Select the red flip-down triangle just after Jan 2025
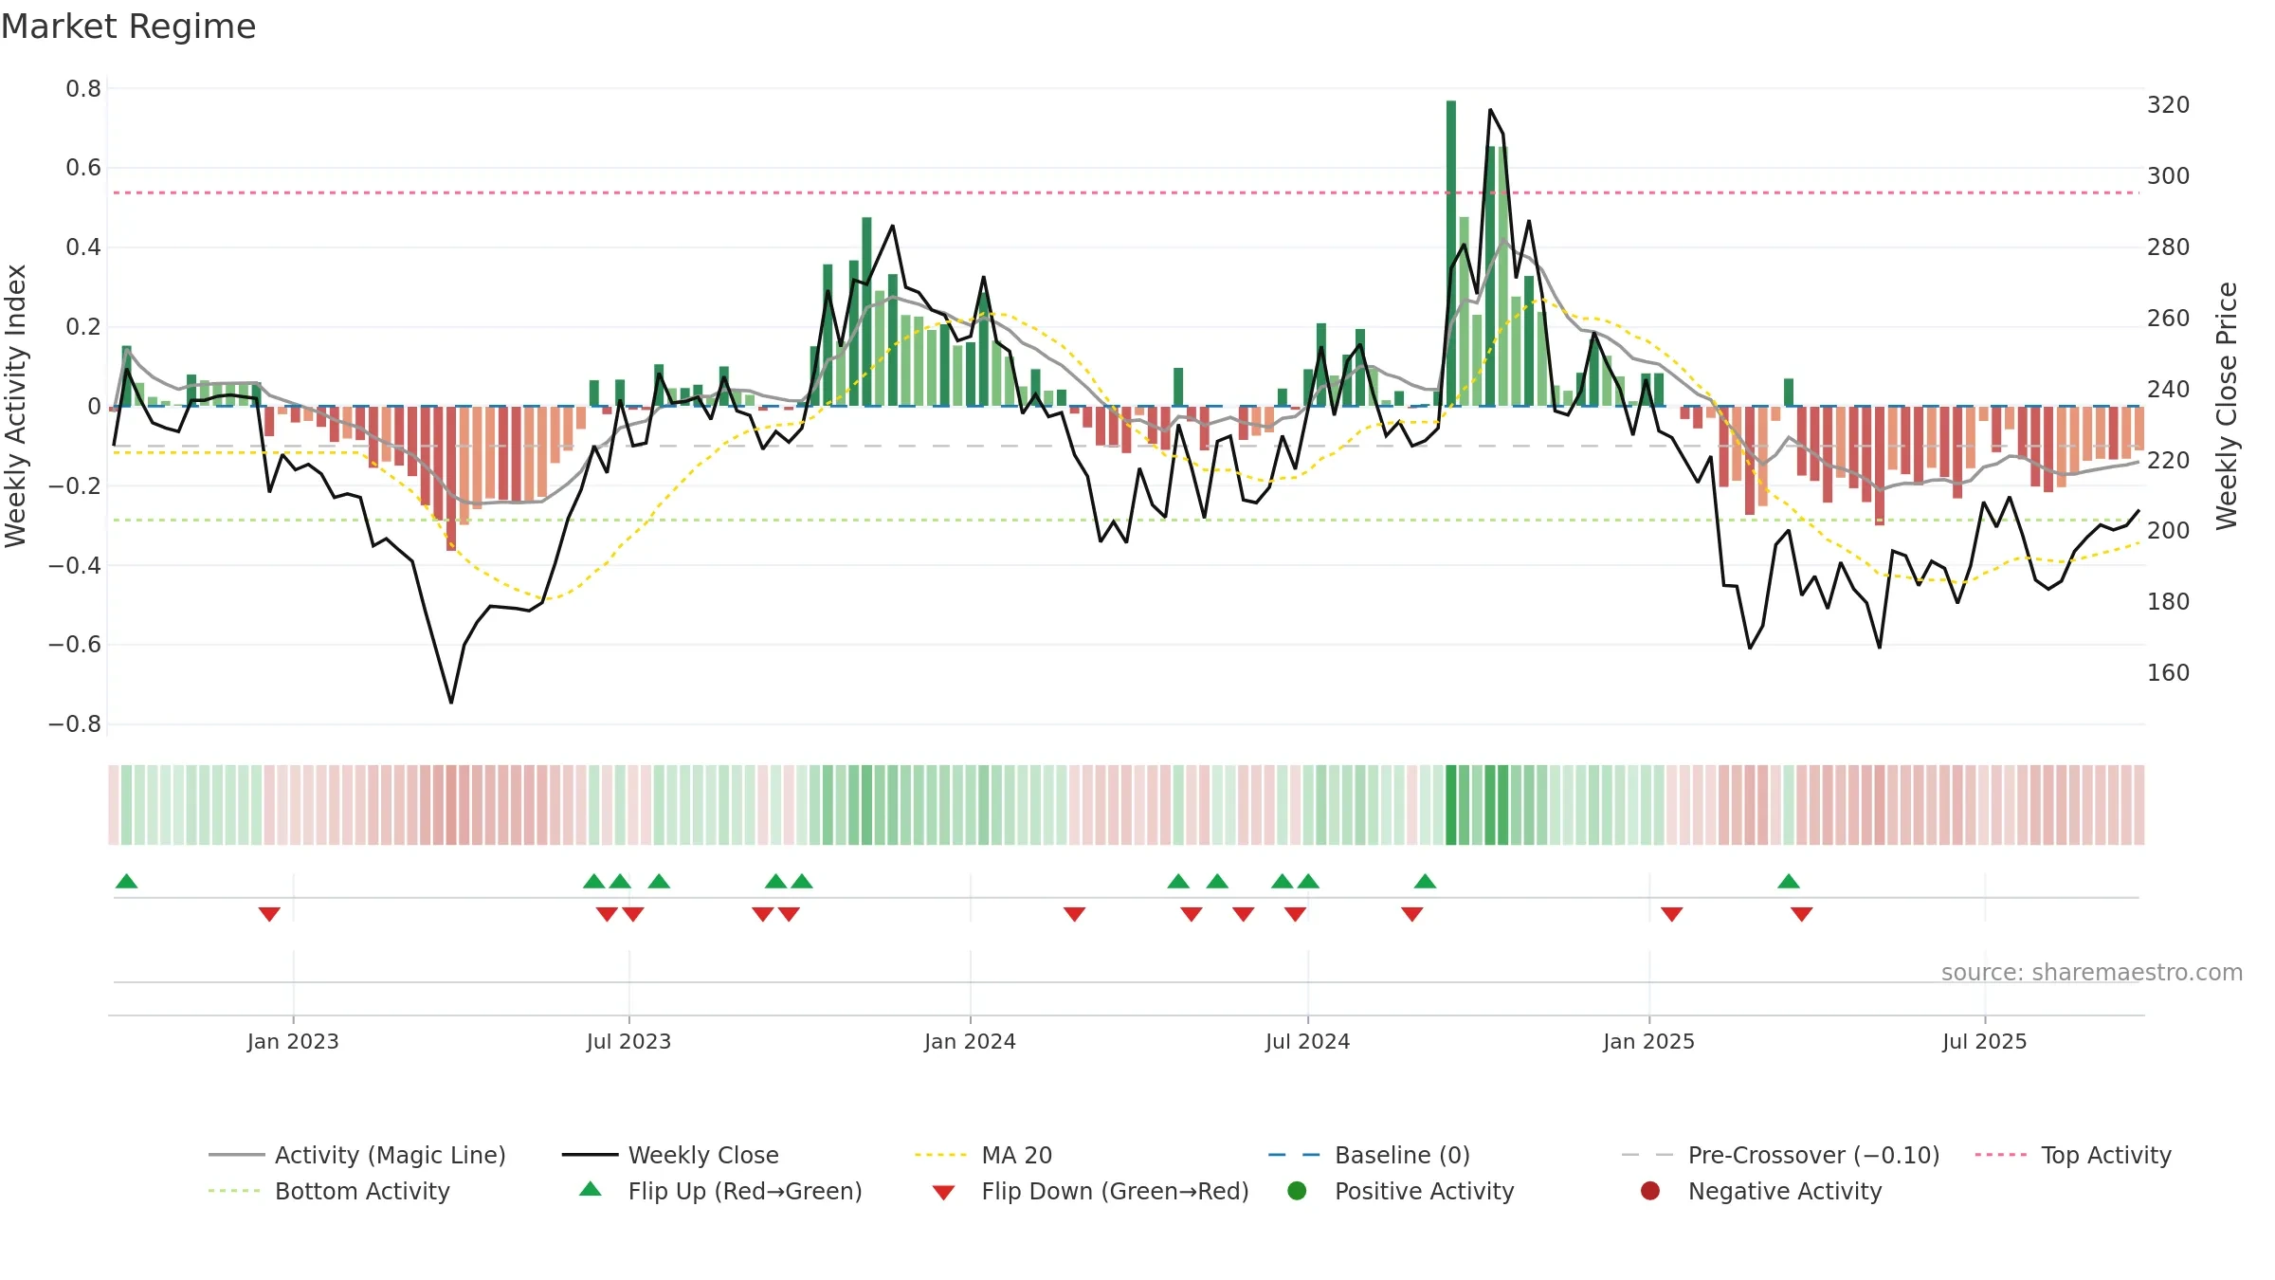2275x1280 pixels. [1672, 914]
